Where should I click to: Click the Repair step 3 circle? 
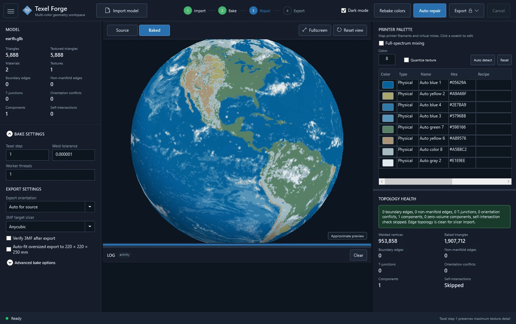click(253, 11)
